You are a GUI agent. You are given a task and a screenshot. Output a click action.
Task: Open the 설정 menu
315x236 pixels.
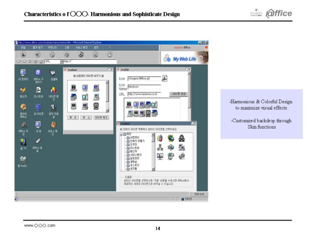(96, 48)
